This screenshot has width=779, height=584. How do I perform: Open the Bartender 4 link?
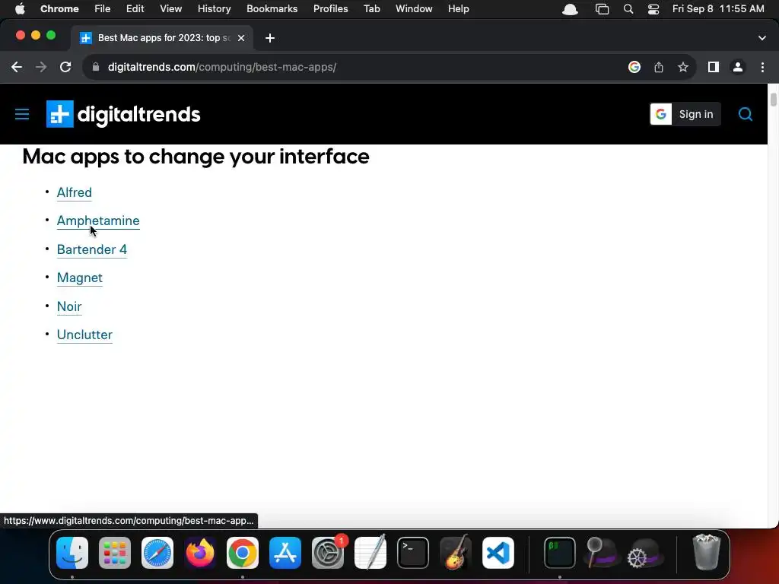point(92,249)
